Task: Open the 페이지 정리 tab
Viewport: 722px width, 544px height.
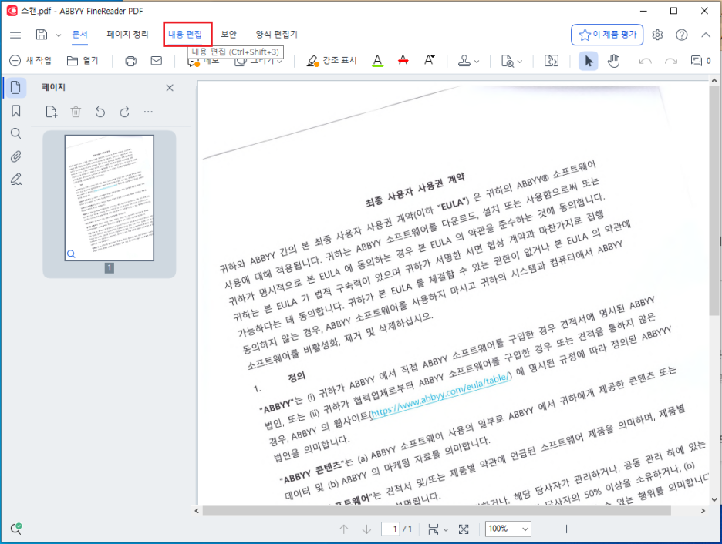Action: click(127, 35)
